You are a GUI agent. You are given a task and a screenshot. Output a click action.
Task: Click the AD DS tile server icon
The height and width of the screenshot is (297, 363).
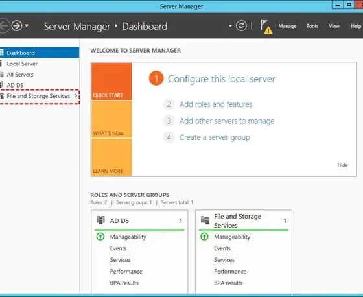100,220
